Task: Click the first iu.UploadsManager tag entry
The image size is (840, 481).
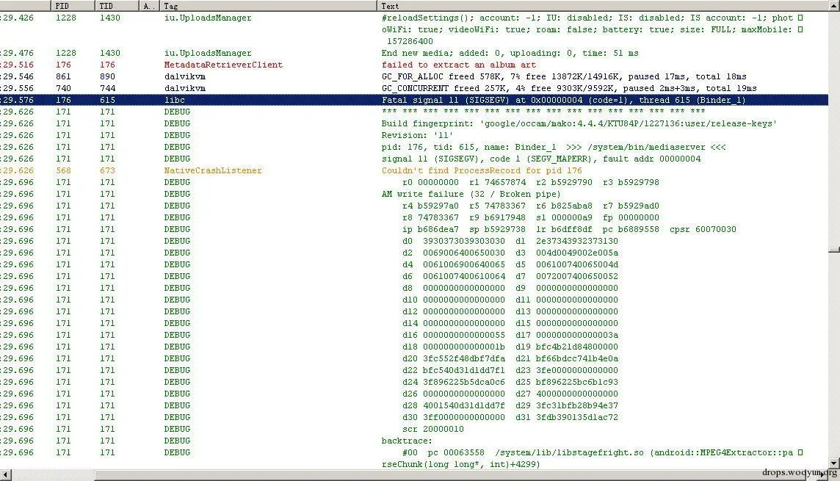Action: 208,18
